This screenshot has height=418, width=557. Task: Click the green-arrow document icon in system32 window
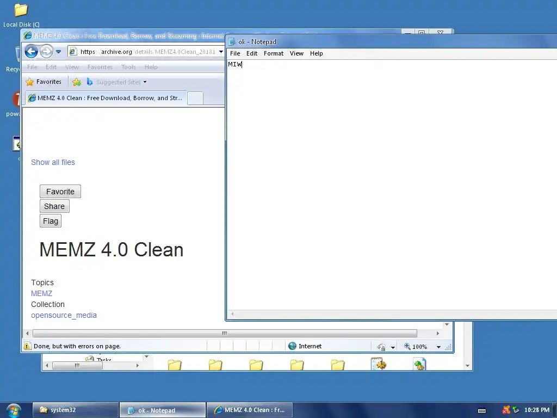[x=419, y=364]
